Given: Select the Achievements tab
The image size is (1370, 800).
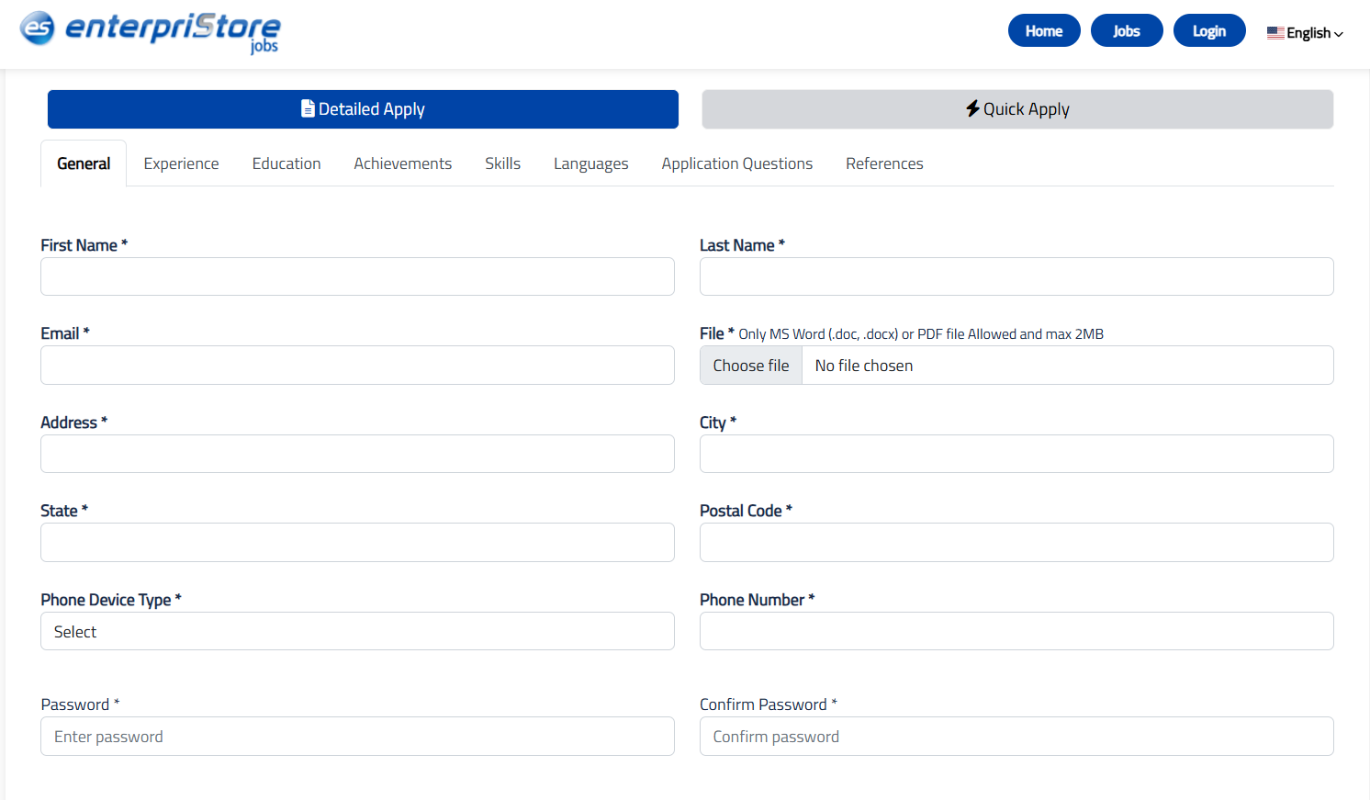Looking at the screenshot, I should (x=402, y=163).
